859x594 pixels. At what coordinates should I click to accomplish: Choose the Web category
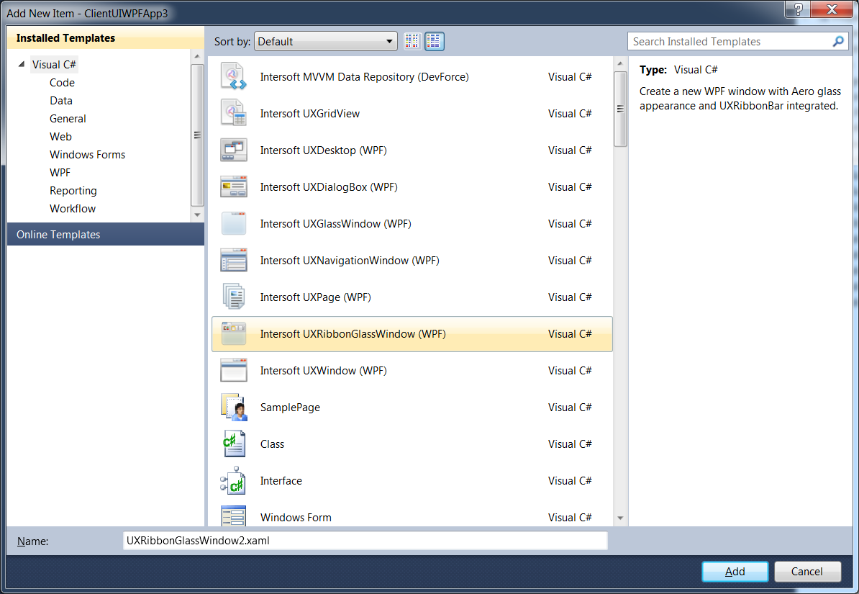[60, 137]
